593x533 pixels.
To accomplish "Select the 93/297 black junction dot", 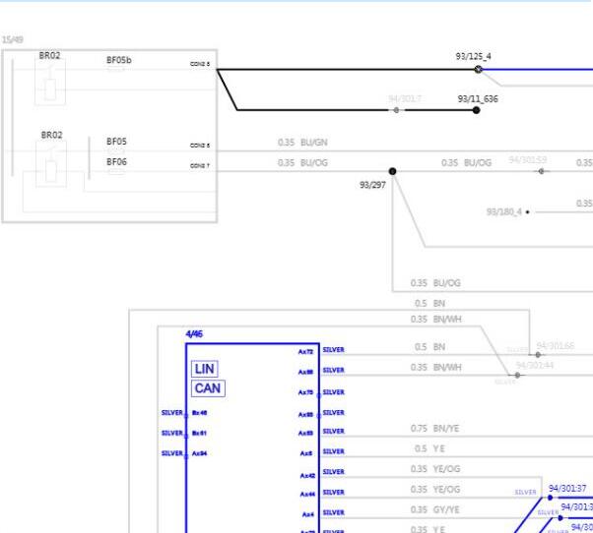I will click(392, 171).
